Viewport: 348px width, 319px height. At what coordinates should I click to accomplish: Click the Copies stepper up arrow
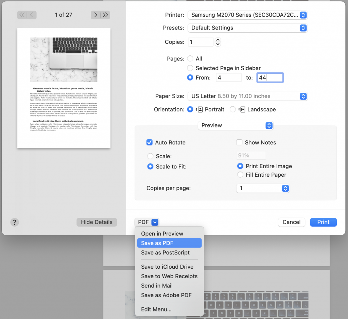[217, 40]
